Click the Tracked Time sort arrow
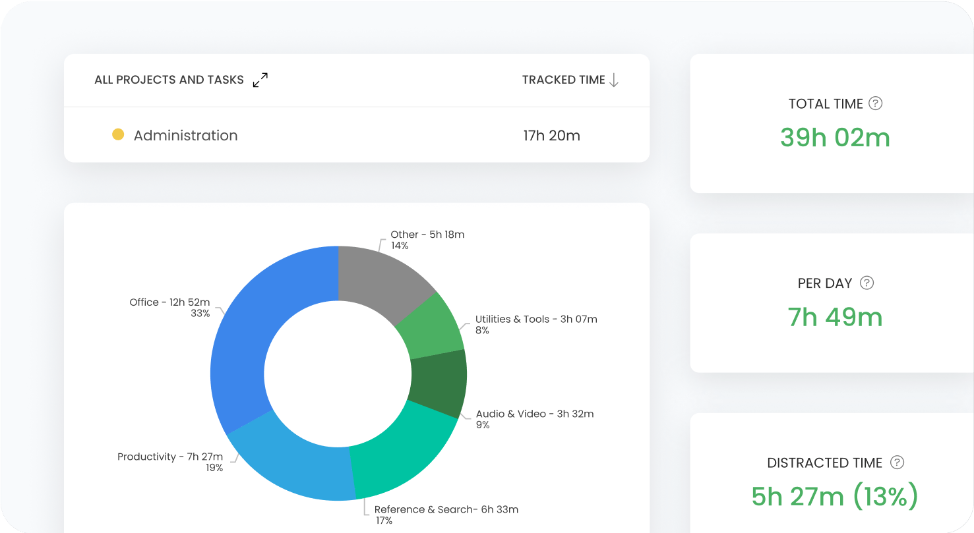Viewport: 974px width, 533px height. point(614,80)
